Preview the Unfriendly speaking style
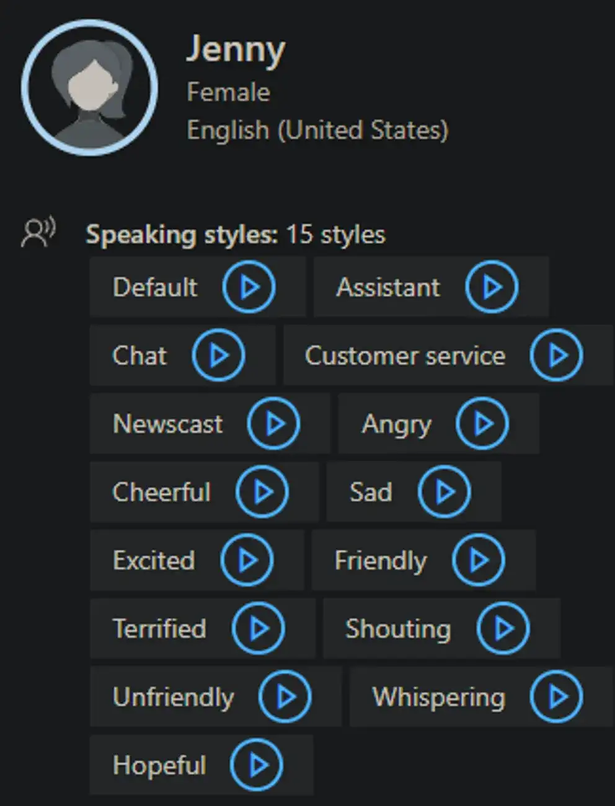The width and height of the screenshot is (615, 806). pyautogui.click(x=285, y=696)
